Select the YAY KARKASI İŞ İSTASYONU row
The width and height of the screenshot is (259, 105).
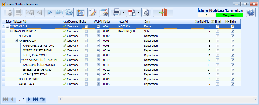[x=123, y=60]
